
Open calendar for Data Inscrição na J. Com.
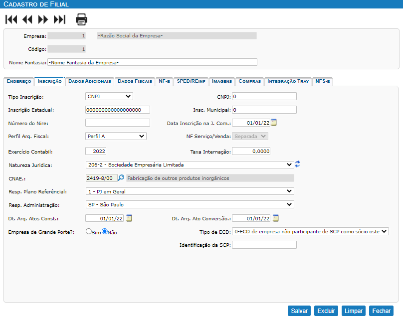tap(274, 123)
